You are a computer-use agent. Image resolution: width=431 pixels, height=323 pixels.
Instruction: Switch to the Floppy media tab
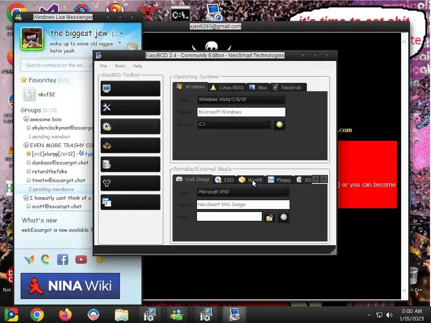[x=279, y=180]
